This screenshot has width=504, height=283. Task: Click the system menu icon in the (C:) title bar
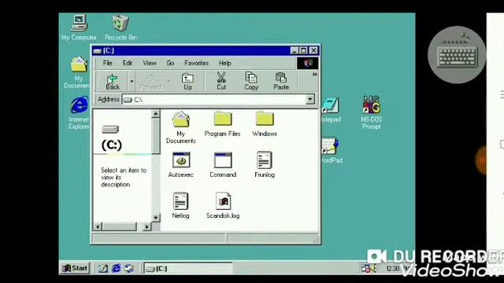point(98,50)
